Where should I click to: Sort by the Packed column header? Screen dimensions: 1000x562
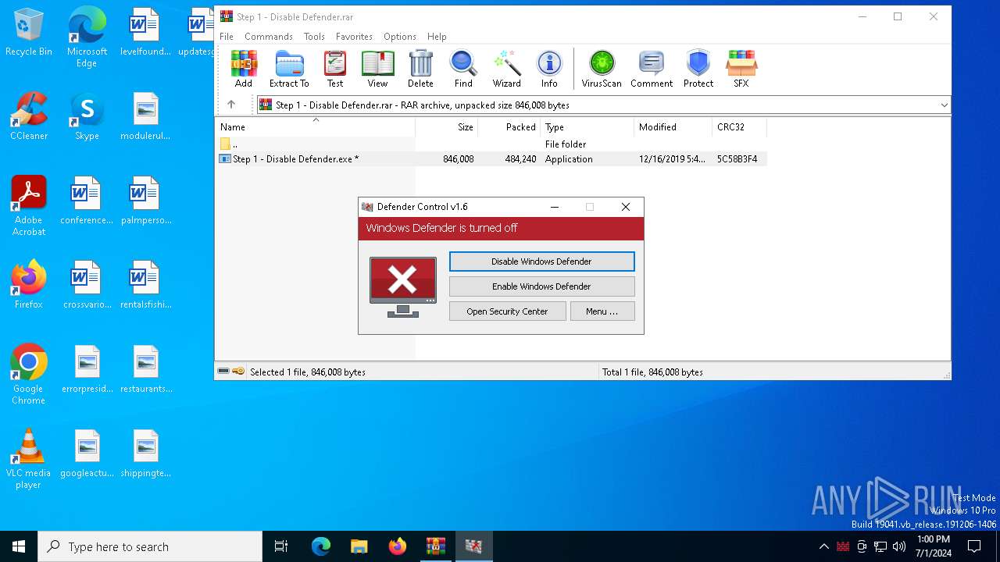pyautogui.click(x=509, y=127)
